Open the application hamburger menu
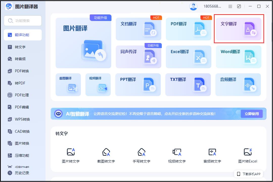 pos(230,6)
